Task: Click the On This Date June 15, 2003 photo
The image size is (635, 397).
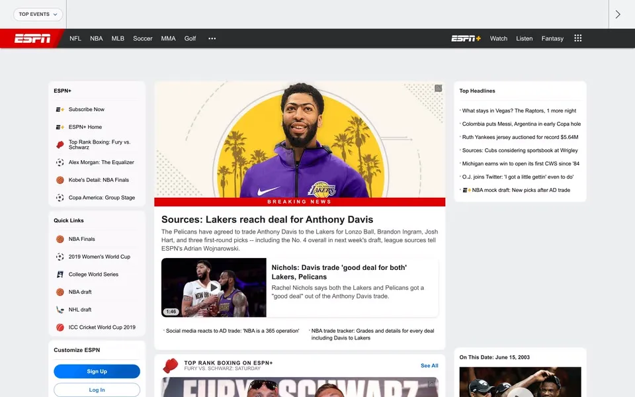Action: click(520, 382)
